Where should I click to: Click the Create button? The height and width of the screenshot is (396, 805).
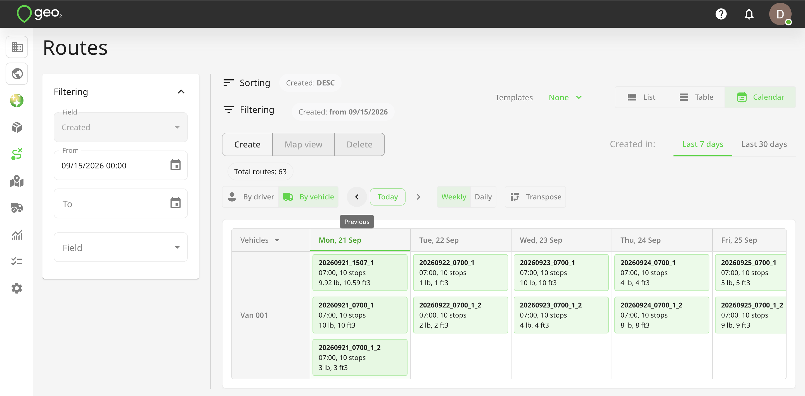pos(247,144)
